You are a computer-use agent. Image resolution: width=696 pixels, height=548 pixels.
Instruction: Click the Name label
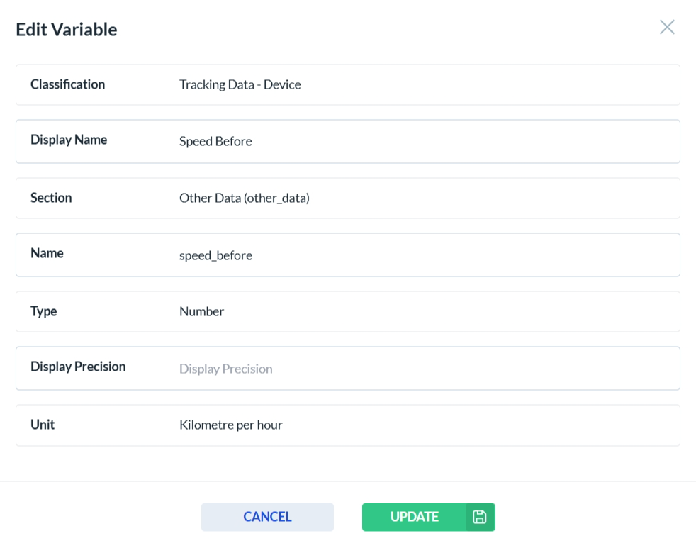(x=47, y=253)
